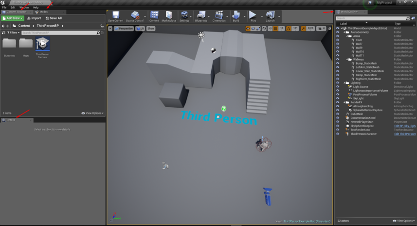Open the Lit view mode dropdown
The height and width of the screenshot is (226, 417).
[140, 29]
